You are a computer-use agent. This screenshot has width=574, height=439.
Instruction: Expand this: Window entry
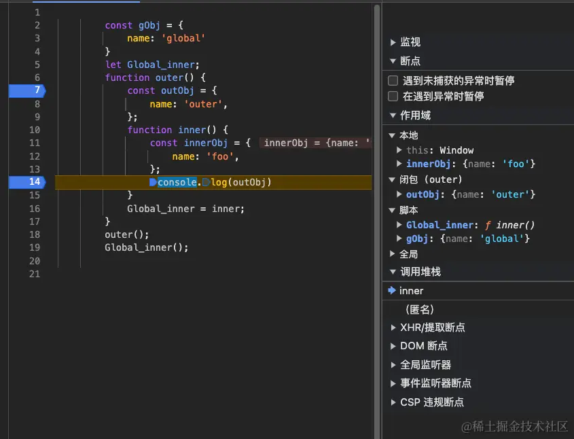click(x=400, y=150)
